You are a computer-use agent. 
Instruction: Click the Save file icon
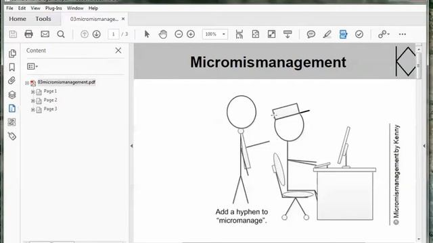13,34
